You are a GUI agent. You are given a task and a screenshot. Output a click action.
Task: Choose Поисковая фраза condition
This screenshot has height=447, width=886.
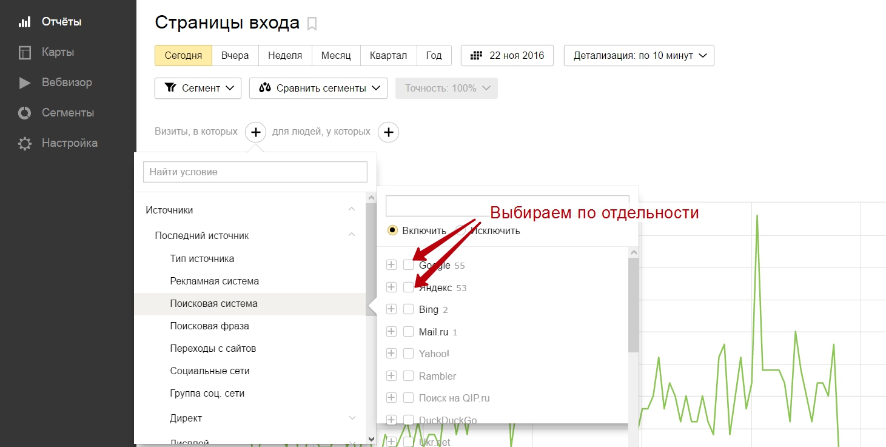click(x=209, y=326)
